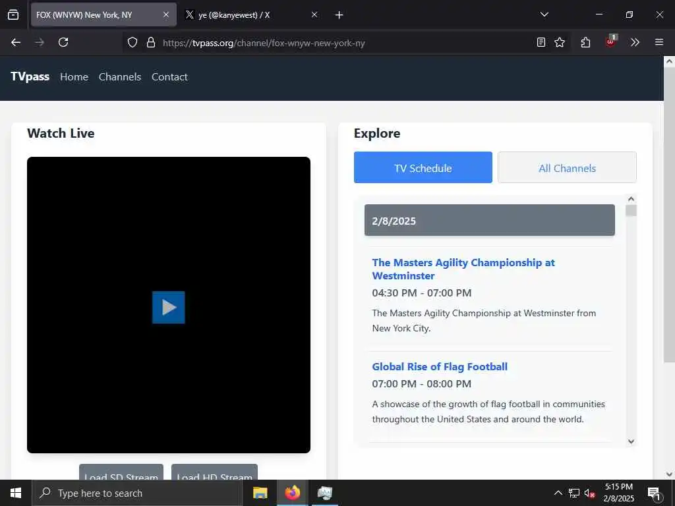
Task: Click the Watch Live heading
Action: tap(61, 133)
